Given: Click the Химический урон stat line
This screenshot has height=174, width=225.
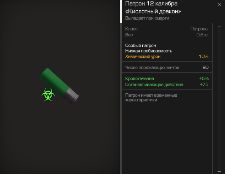Looking at the screenshot, I should [x=167, y=56].
